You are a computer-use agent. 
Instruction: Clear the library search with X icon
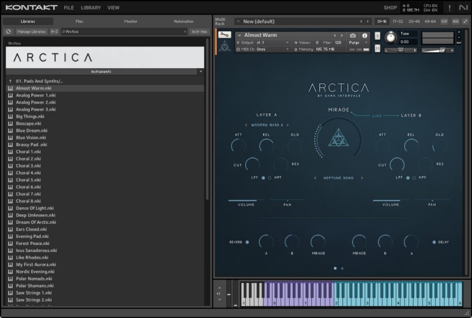[185, 31]
